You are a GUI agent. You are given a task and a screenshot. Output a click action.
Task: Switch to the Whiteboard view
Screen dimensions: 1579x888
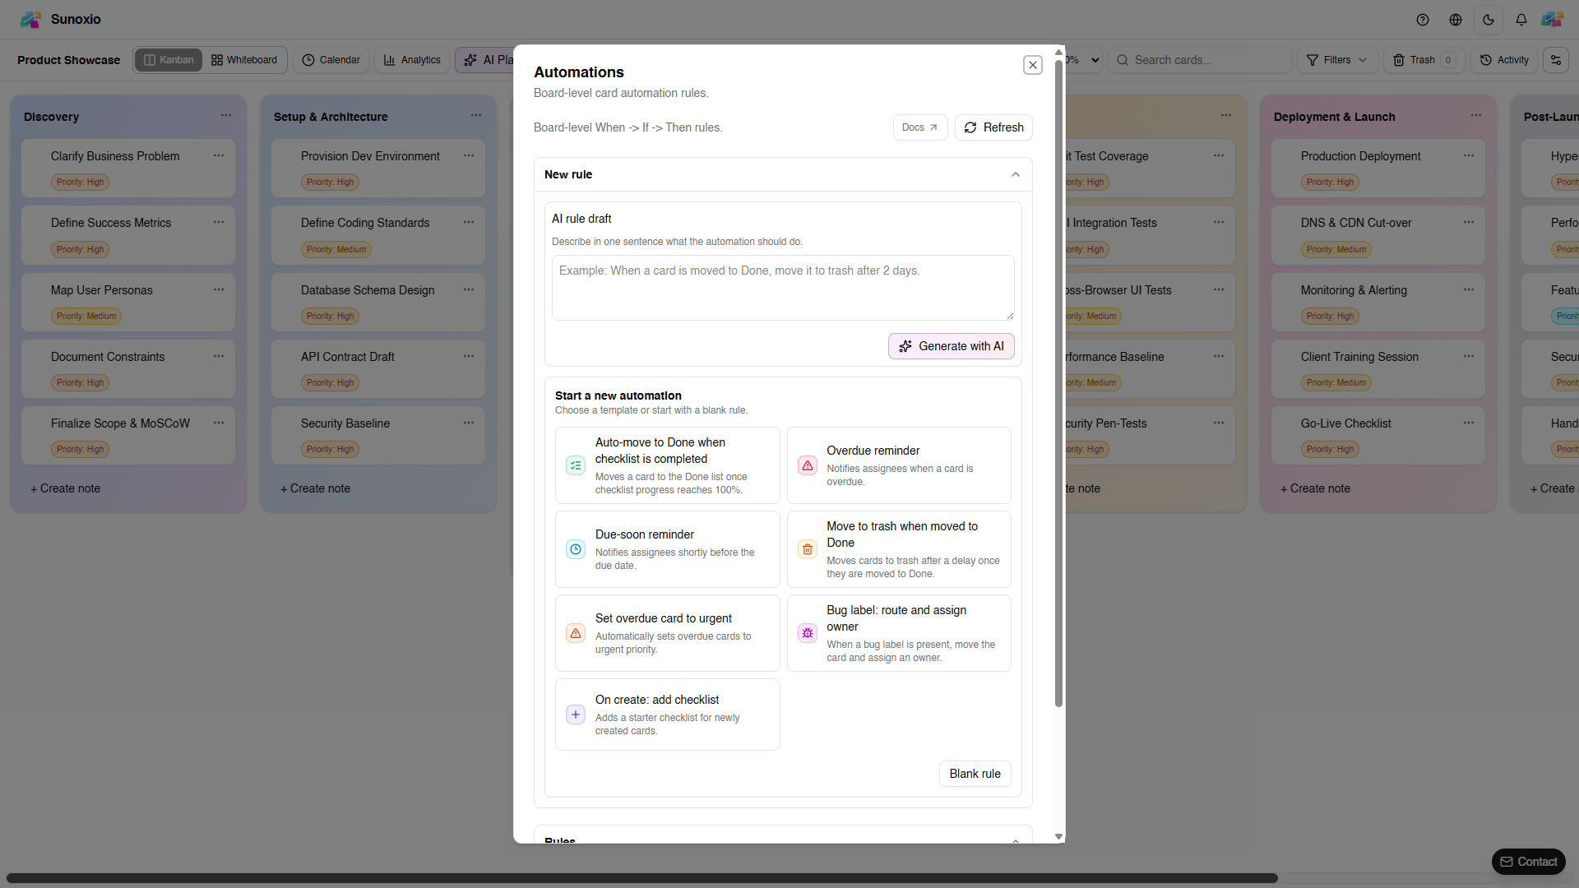[244, 60]
